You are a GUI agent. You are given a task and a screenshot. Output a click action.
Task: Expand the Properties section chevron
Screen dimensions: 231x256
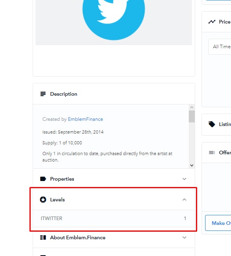click(184, 179)
